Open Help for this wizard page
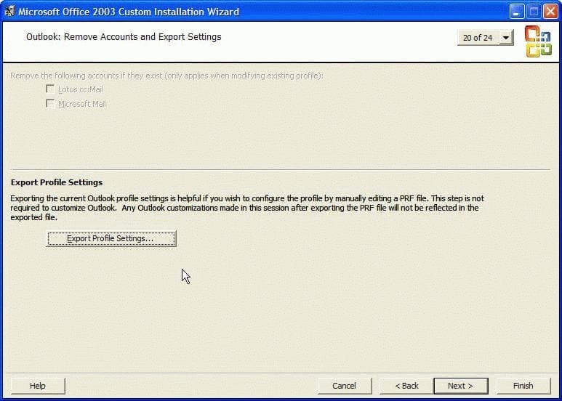This screenshot has height=401, width=562. coord(38,386)
